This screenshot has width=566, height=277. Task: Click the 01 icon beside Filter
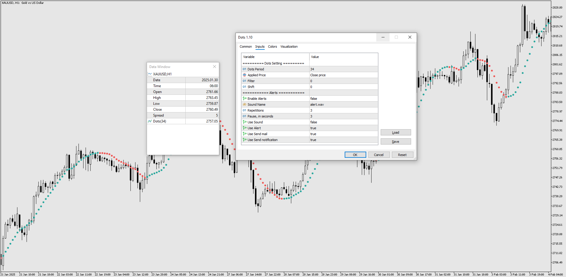point(244,81)
